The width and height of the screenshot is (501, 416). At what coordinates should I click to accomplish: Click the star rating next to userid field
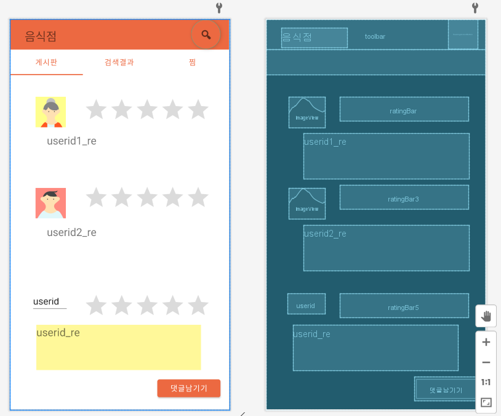click(x=147, y=305)
